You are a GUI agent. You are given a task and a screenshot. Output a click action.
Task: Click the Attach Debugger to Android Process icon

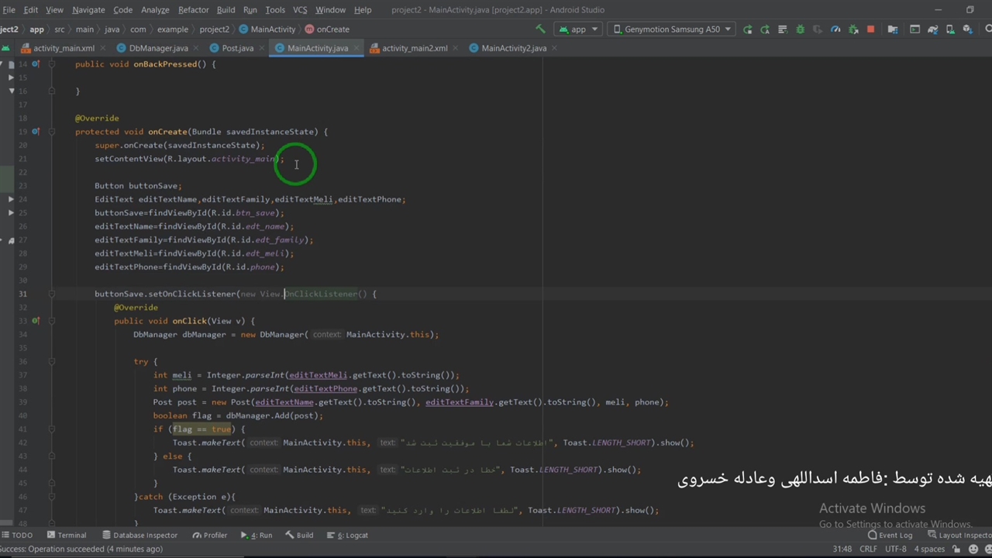click(x=852, y=29)
